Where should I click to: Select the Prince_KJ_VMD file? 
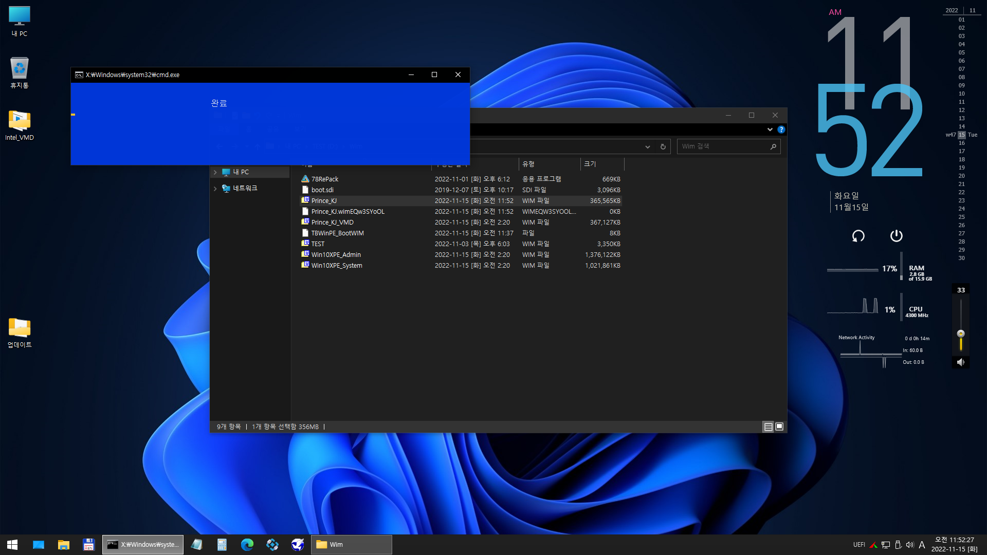pos(332,223)
